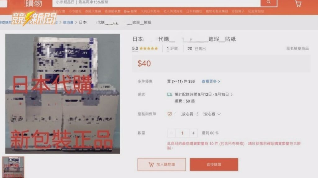This screenshot has height=178, width=318.
Task: Click the cart icon in 加入購物車
Action: coord(151,164)
